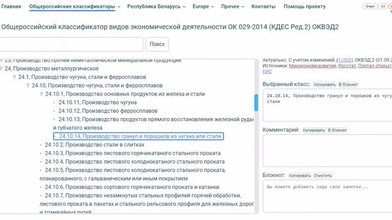
Task: Select 24.10.13 продуктов прямого восстановления
Action: coord(153,123)
